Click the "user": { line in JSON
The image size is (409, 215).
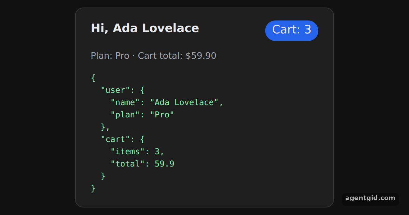[x=123, y=90]
